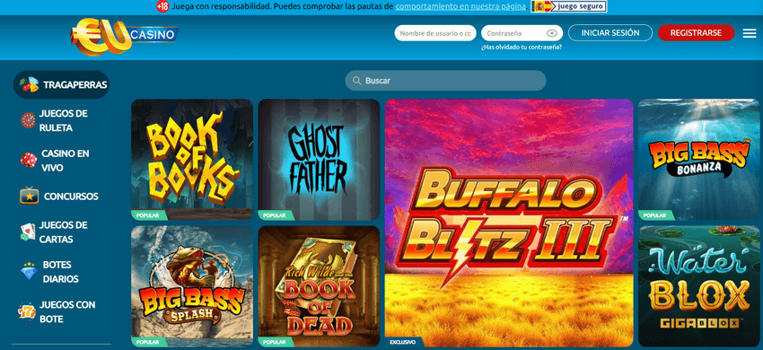Click the playing cards icon

[28, 232]
